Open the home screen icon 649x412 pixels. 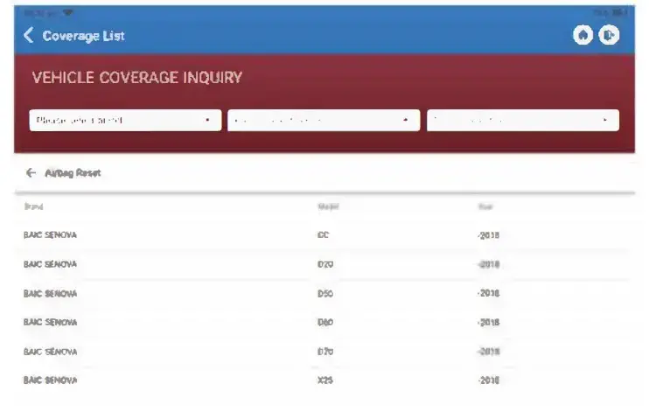pyautogui.click(x=583, y=35)
